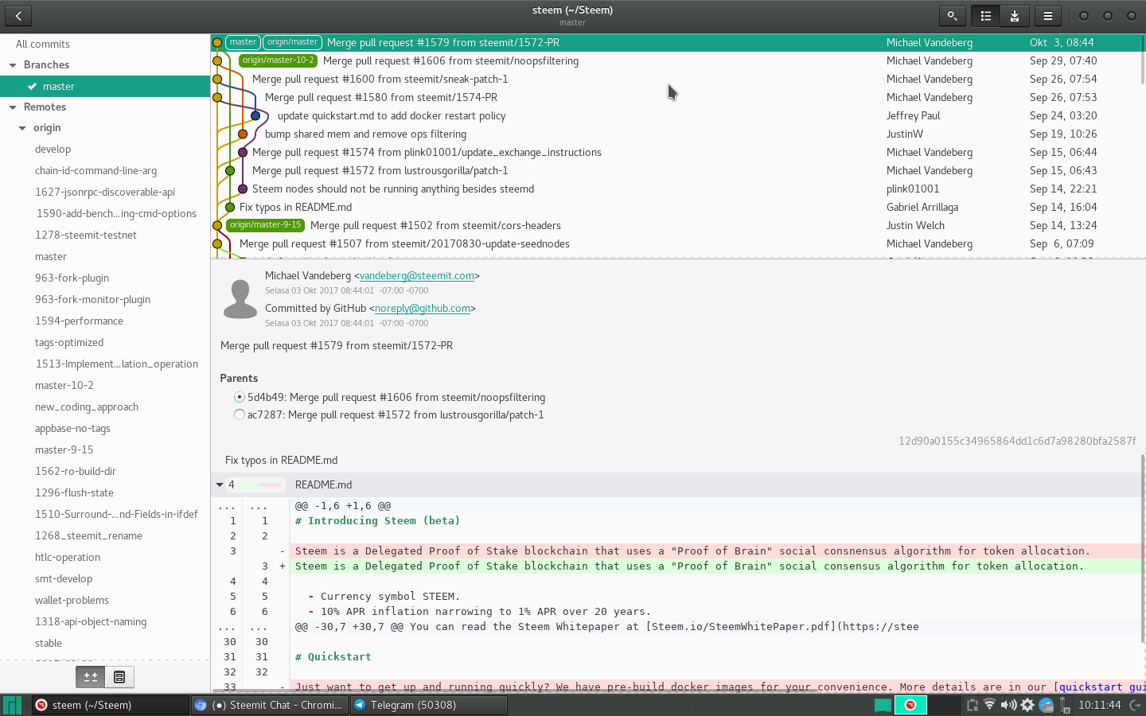This screenshot has width=1146, height=716.
Task: Select the 'Merge pull request #1600' commit
Action: (x=678, y=79)
